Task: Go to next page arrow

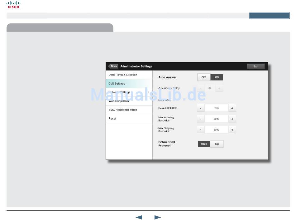Action: pyautogui.click(x=158, y=217)
